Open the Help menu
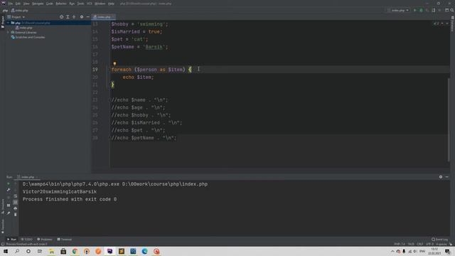The width and height of the screenshot is (455, 256). point(111,4)
